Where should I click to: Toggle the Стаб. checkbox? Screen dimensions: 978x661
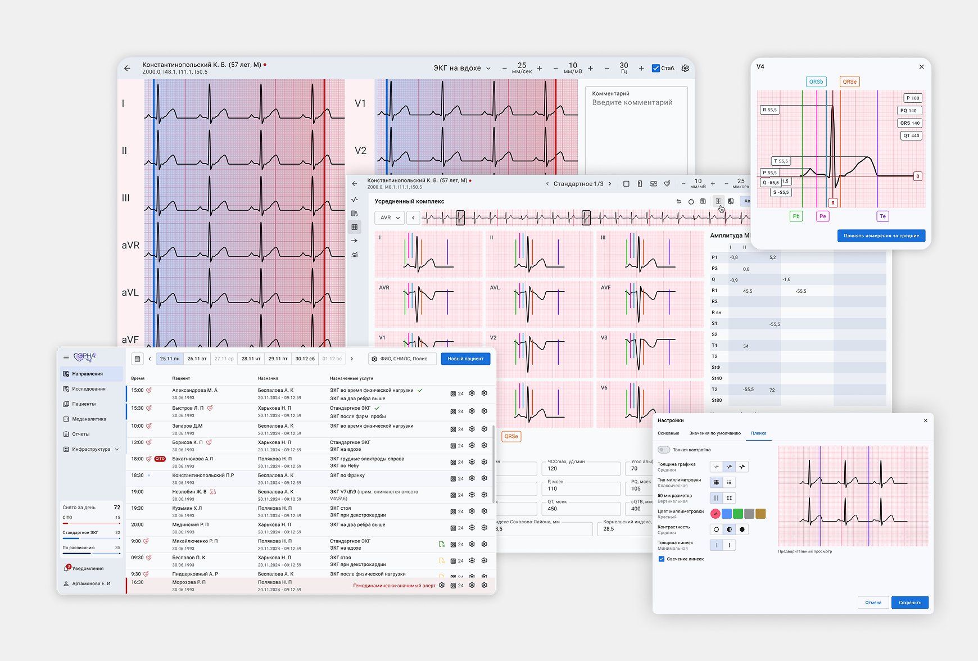[x=655, y=68]
